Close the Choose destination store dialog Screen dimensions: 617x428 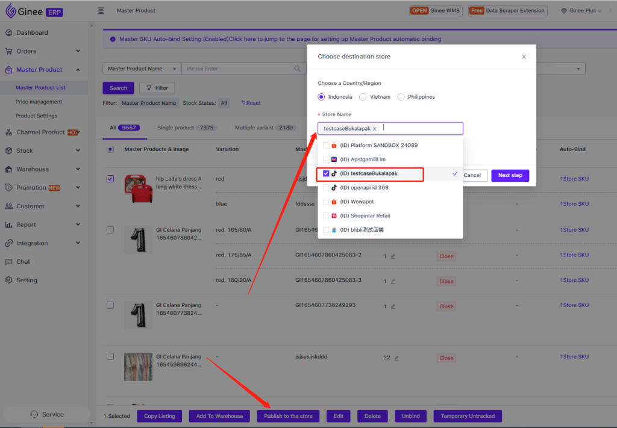524,57
